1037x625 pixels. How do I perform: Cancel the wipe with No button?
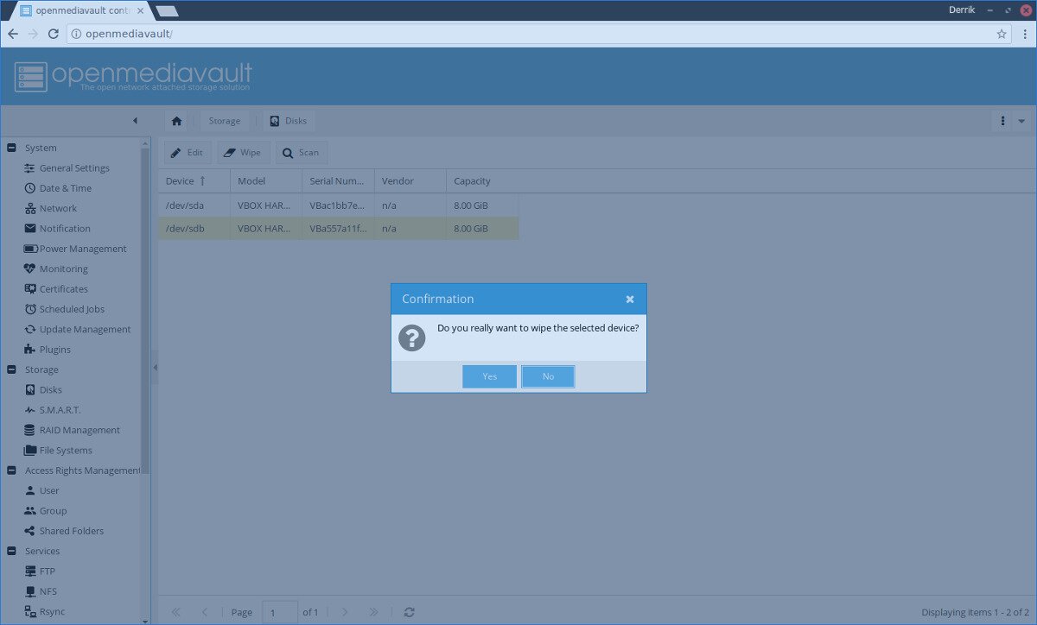[x=548, y=376]
